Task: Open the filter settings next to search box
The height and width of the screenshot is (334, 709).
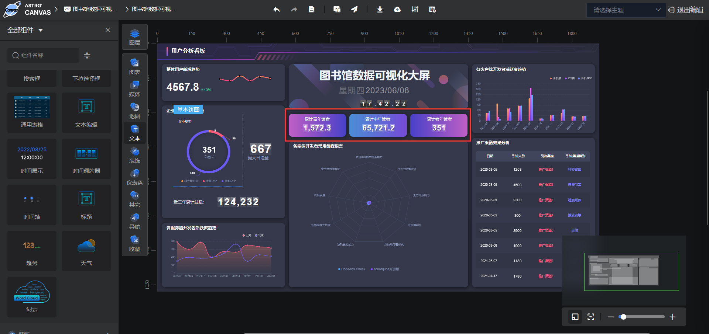Action: (87, 55)
